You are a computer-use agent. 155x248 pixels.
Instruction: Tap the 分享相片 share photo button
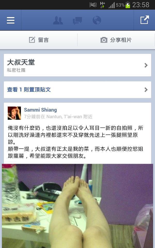point(116,40)
